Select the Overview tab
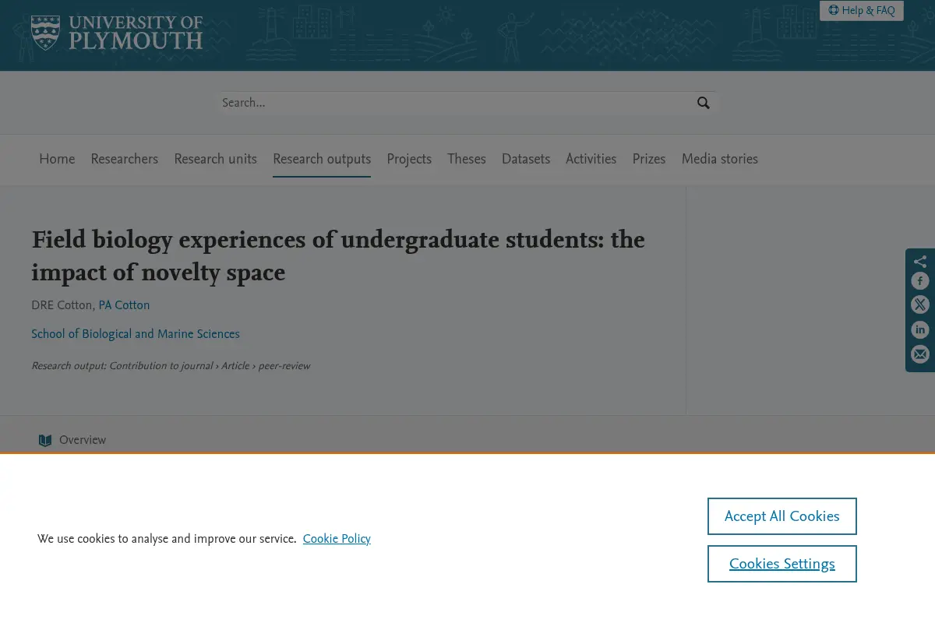935x623 pixels. (x=72, y=440)
